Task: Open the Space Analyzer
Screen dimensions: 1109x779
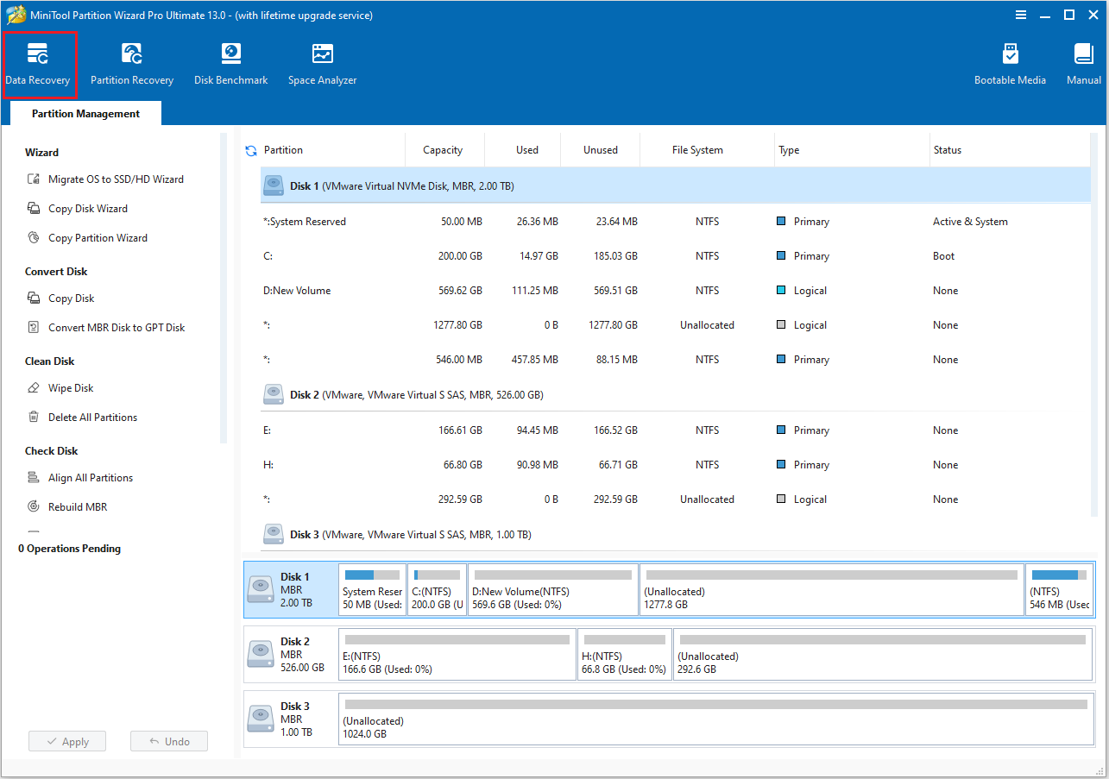Action: coord(321,62)
